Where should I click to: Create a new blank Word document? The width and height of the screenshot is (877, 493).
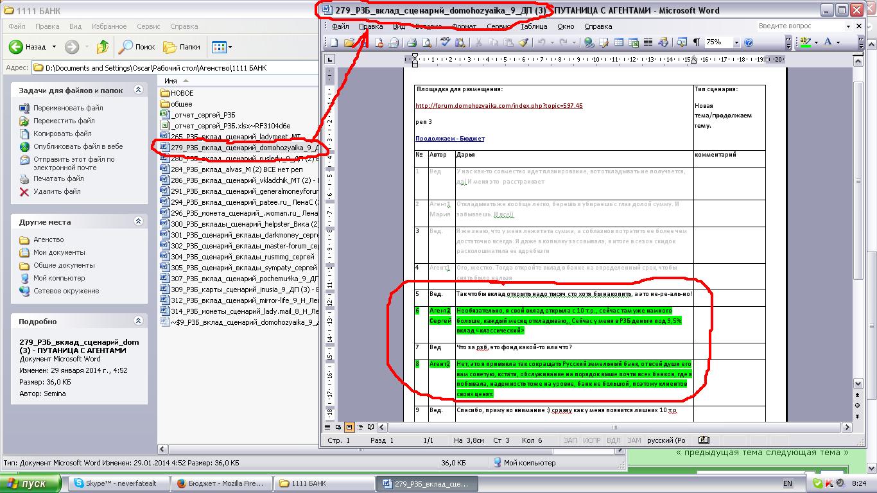334,42
